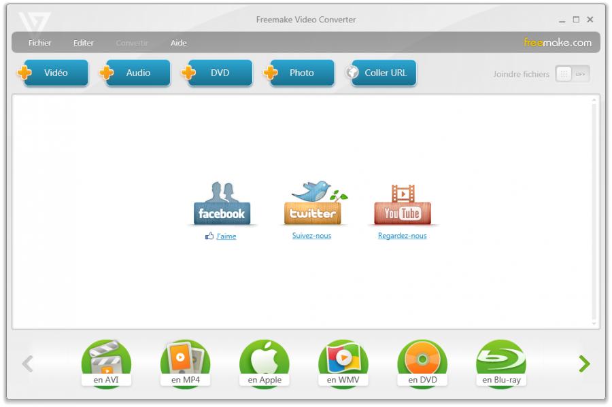Follow the Suivez-nous link
The image size is (612, 407).
tap(311, 236)
